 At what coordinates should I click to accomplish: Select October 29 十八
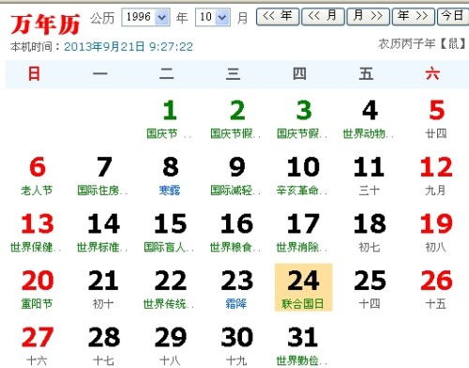(x=170, y=345)
